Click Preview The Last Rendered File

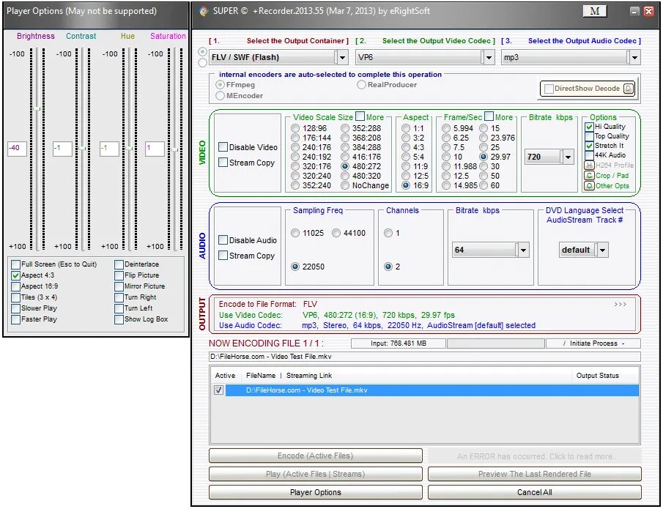click(x=535, y=474)
